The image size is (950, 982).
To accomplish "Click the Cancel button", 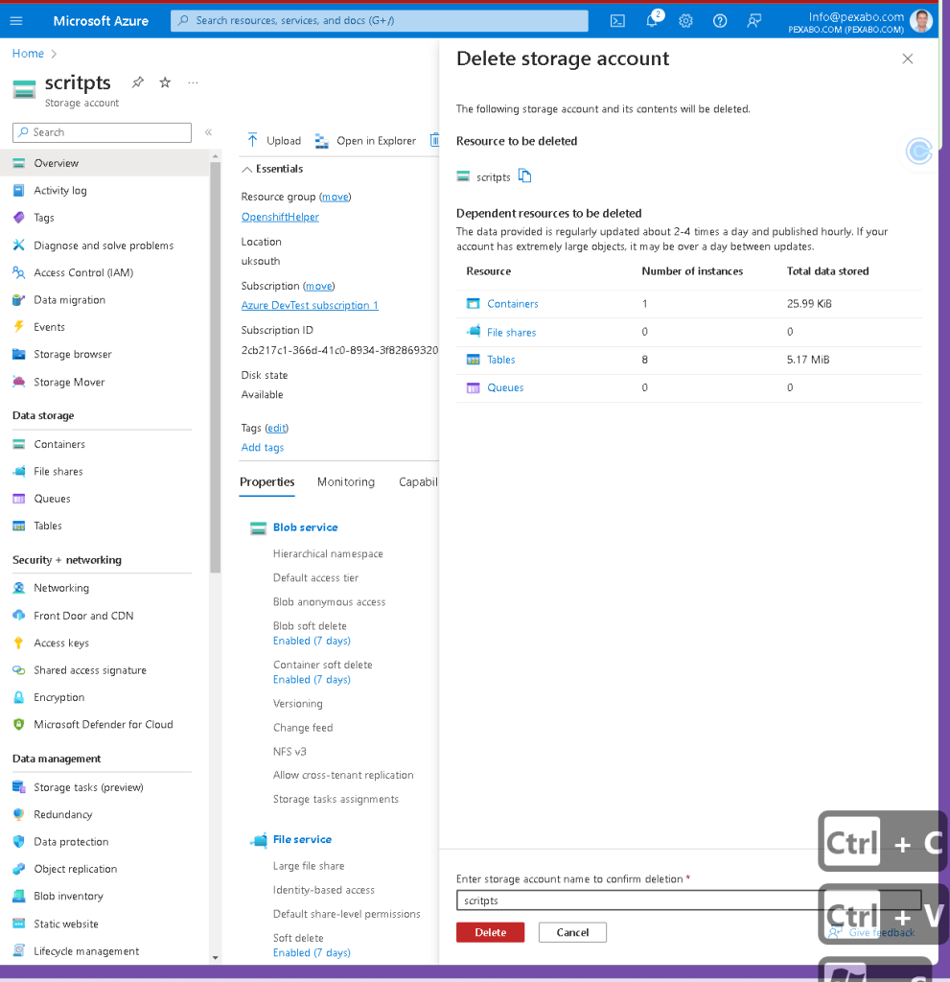I will pyautogui.click(x=572, y=932).
